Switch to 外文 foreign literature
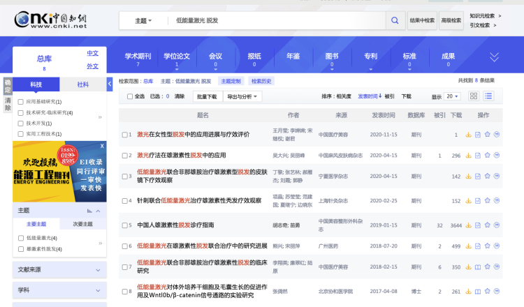 pyautogui.click(x=92, y=66)
